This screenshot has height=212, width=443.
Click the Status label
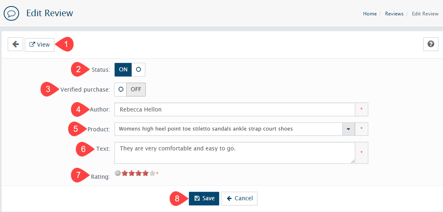click(x=101, y=70)
